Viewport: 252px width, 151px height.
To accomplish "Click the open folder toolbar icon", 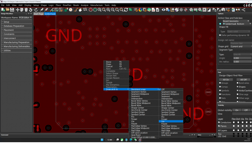I will click(8, 10).
